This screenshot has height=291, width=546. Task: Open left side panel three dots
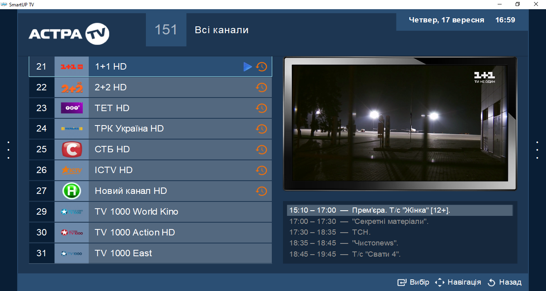pyautogui.click(x=8, y=150)
